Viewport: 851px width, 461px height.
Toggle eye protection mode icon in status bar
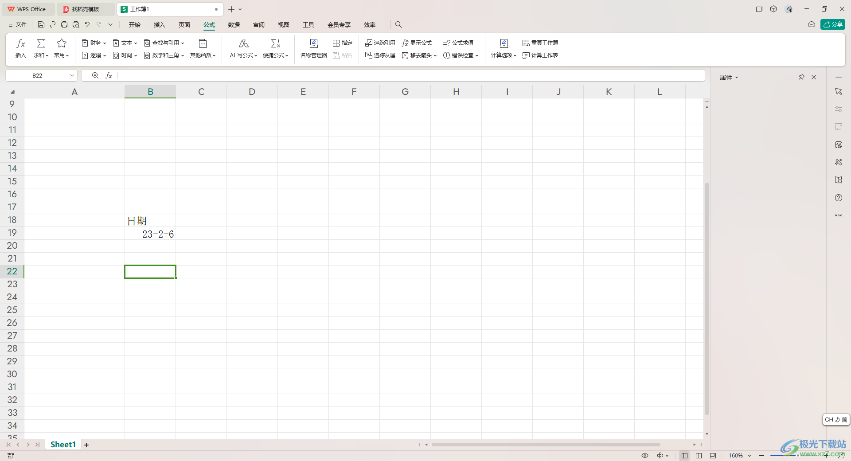coord(645,456)
